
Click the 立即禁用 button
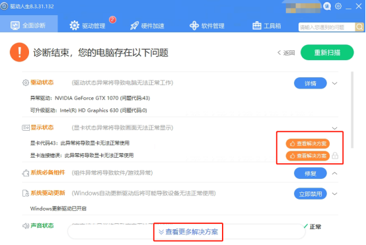click(311, 193)
